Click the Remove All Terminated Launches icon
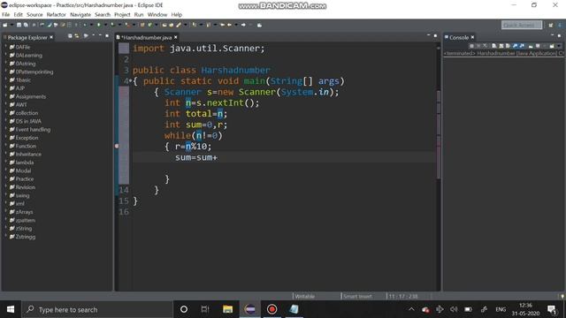 tap(485, 46)
